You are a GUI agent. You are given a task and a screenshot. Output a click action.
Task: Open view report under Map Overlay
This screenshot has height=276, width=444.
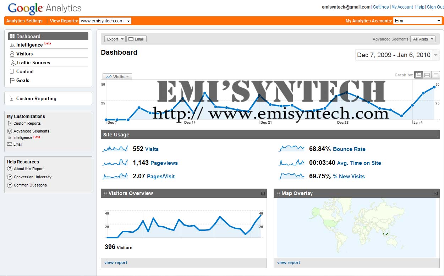point(288,263)
